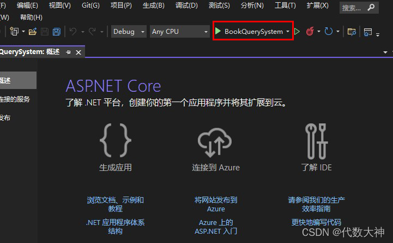Expand the new project dropdown arrow
393x243 pixels.
(x=23, y=31)
